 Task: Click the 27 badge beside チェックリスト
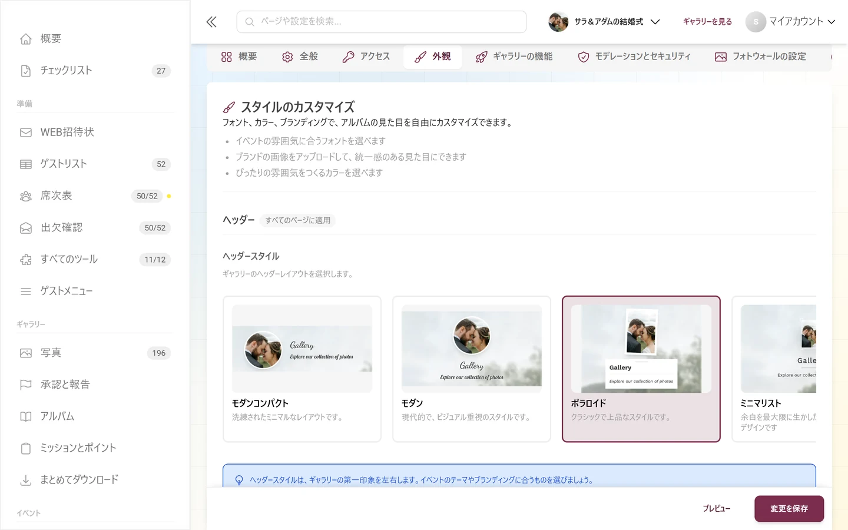click(x=161, y=71)
